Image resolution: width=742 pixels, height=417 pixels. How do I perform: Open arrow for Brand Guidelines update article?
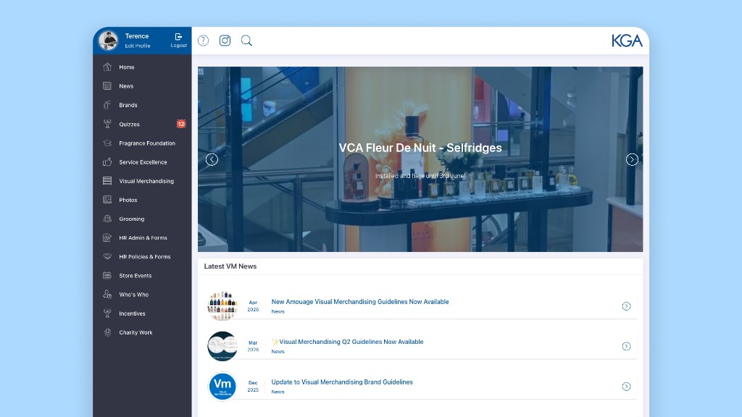point(626,387)
